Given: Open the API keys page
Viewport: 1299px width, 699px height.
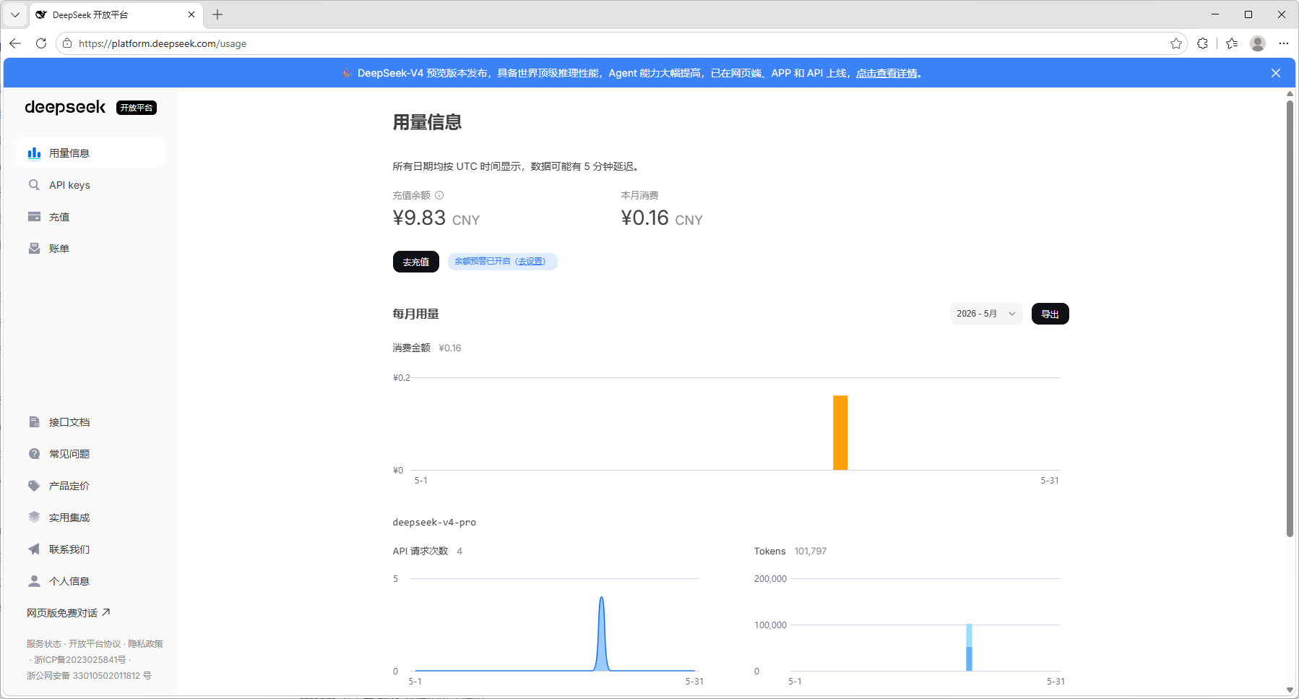Looking at the screenshot, I should (x=90, y=185).
